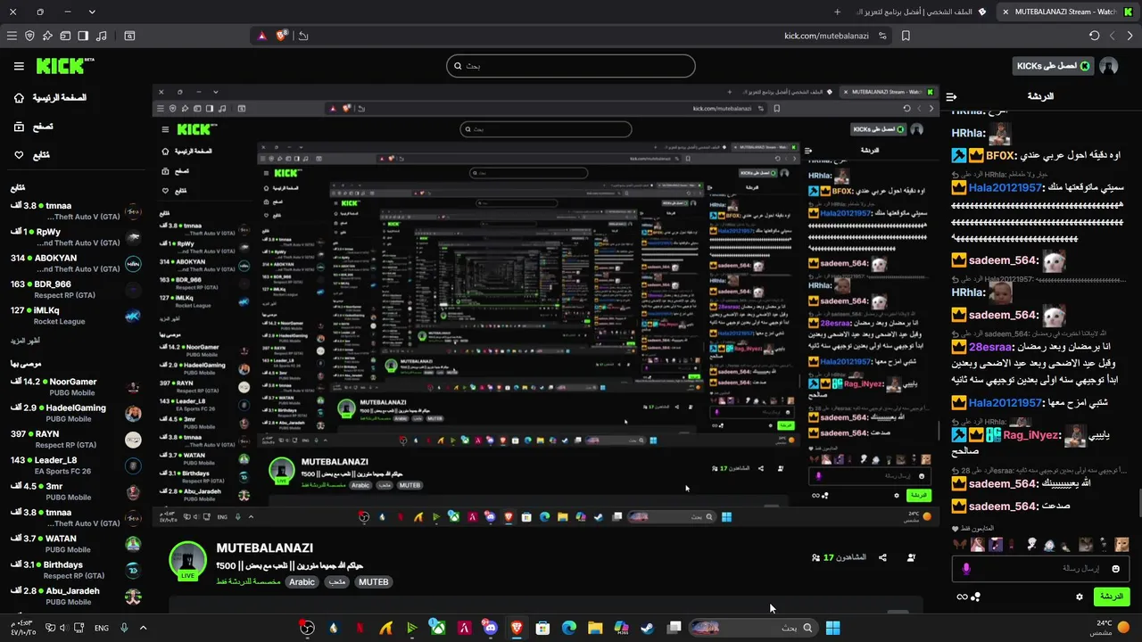Screen dimensions: 1142x642
Task: Open Brave VPN shield icon in toolbar
Action: (x=29, y=36)
